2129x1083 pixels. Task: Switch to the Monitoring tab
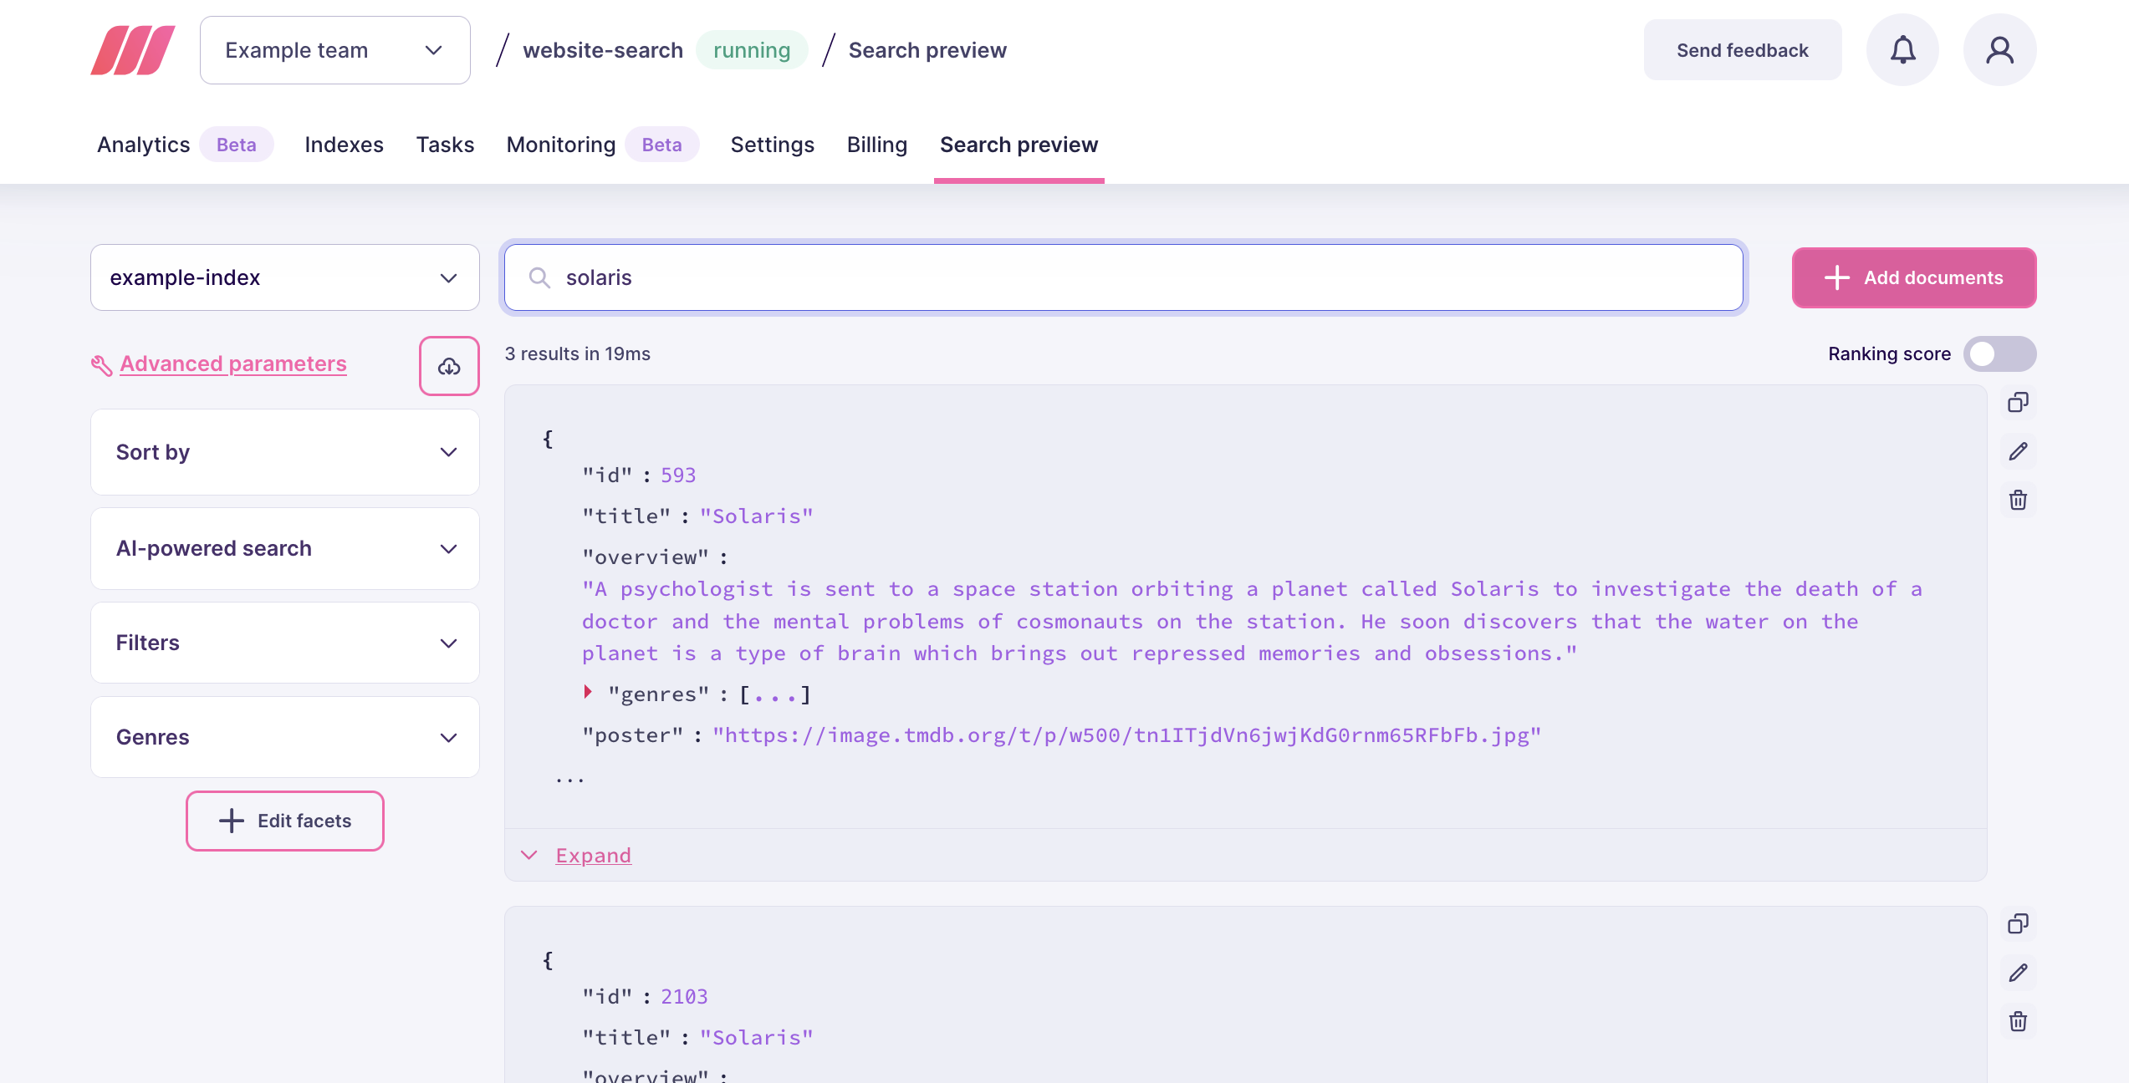pos(561,145)
